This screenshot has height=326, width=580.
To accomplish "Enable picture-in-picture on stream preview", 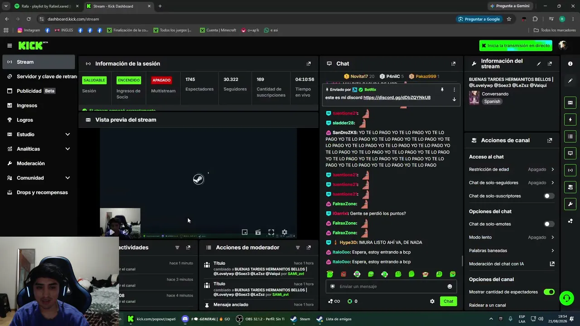I will click(x=245, y=232).
